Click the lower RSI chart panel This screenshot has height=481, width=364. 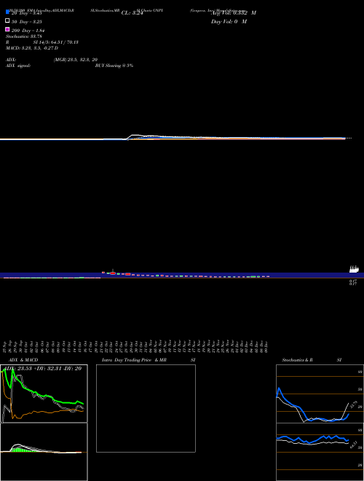click(x=320, y=452)
